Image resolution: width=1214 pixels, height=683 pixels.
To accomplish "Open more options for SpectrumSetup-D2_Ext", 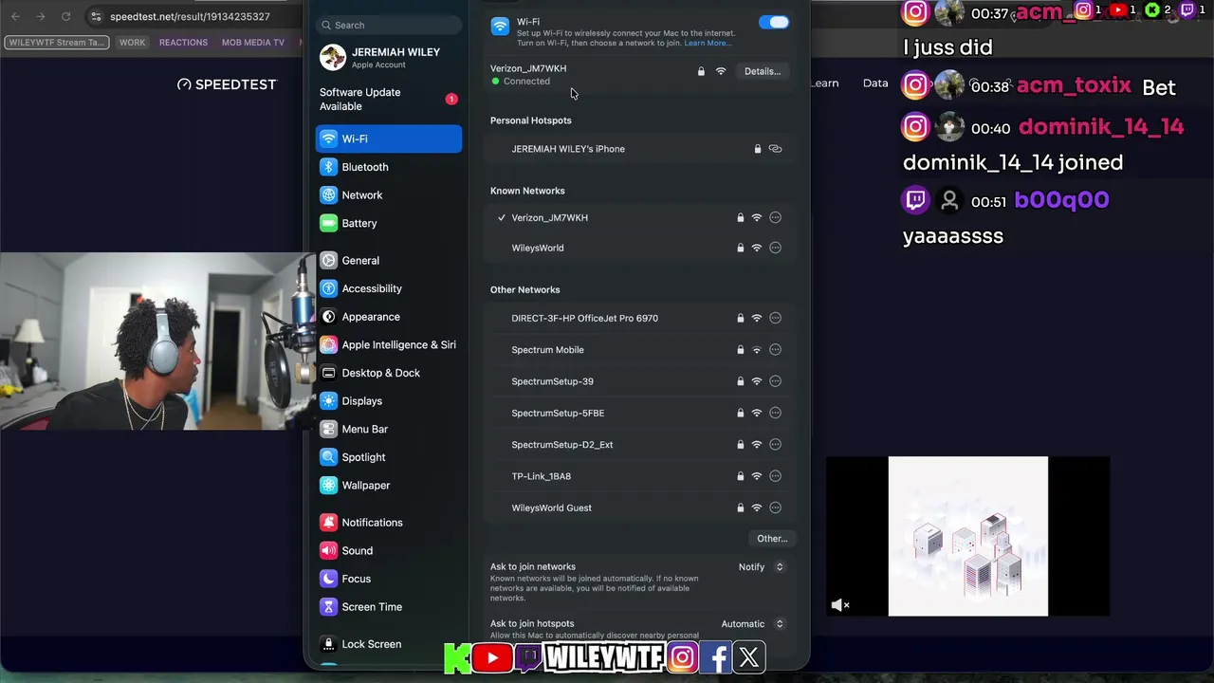I will click(775, 445).
